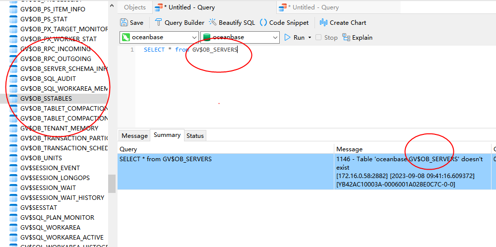Viewport: 496px width, 247px height.
Task: Select GV$OB_RPC_OUTGOING view
Action: pyautogui.click(x=56, y=59)
